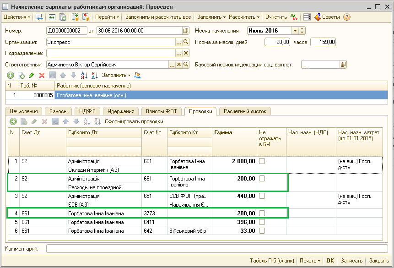Select the Горбатова Інна Іванівна (осн.) worker row
The width and height of the screenshot is (394, 268).
pyautogui.click(x=196, y=95)
